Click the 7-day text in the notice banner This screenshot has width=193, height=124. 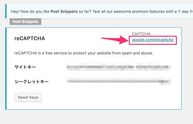pyautogui.click(x=183, y=12)
